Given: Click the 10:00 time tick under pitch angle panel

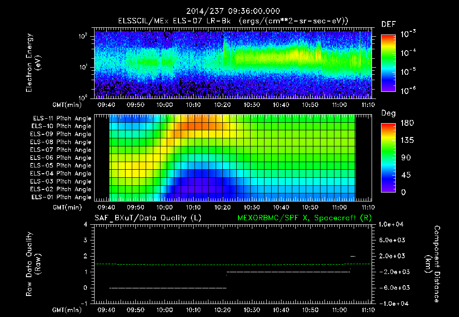Looking at the screenshot, I should (164, 208).
